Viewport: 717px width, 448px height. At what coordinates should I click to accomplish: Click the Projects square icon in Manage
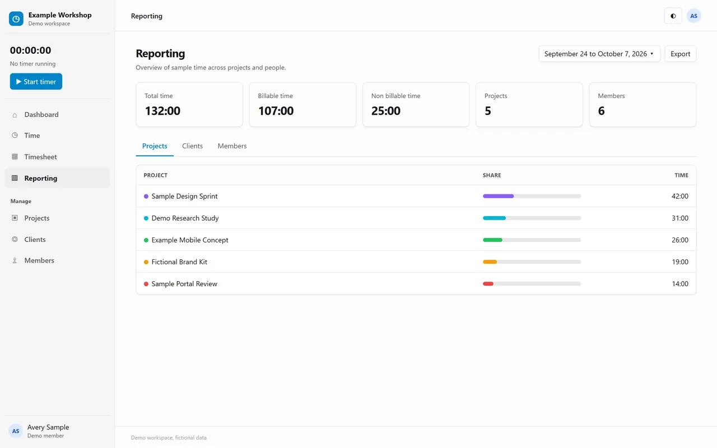pyautogui.click(x=15, y=218)
